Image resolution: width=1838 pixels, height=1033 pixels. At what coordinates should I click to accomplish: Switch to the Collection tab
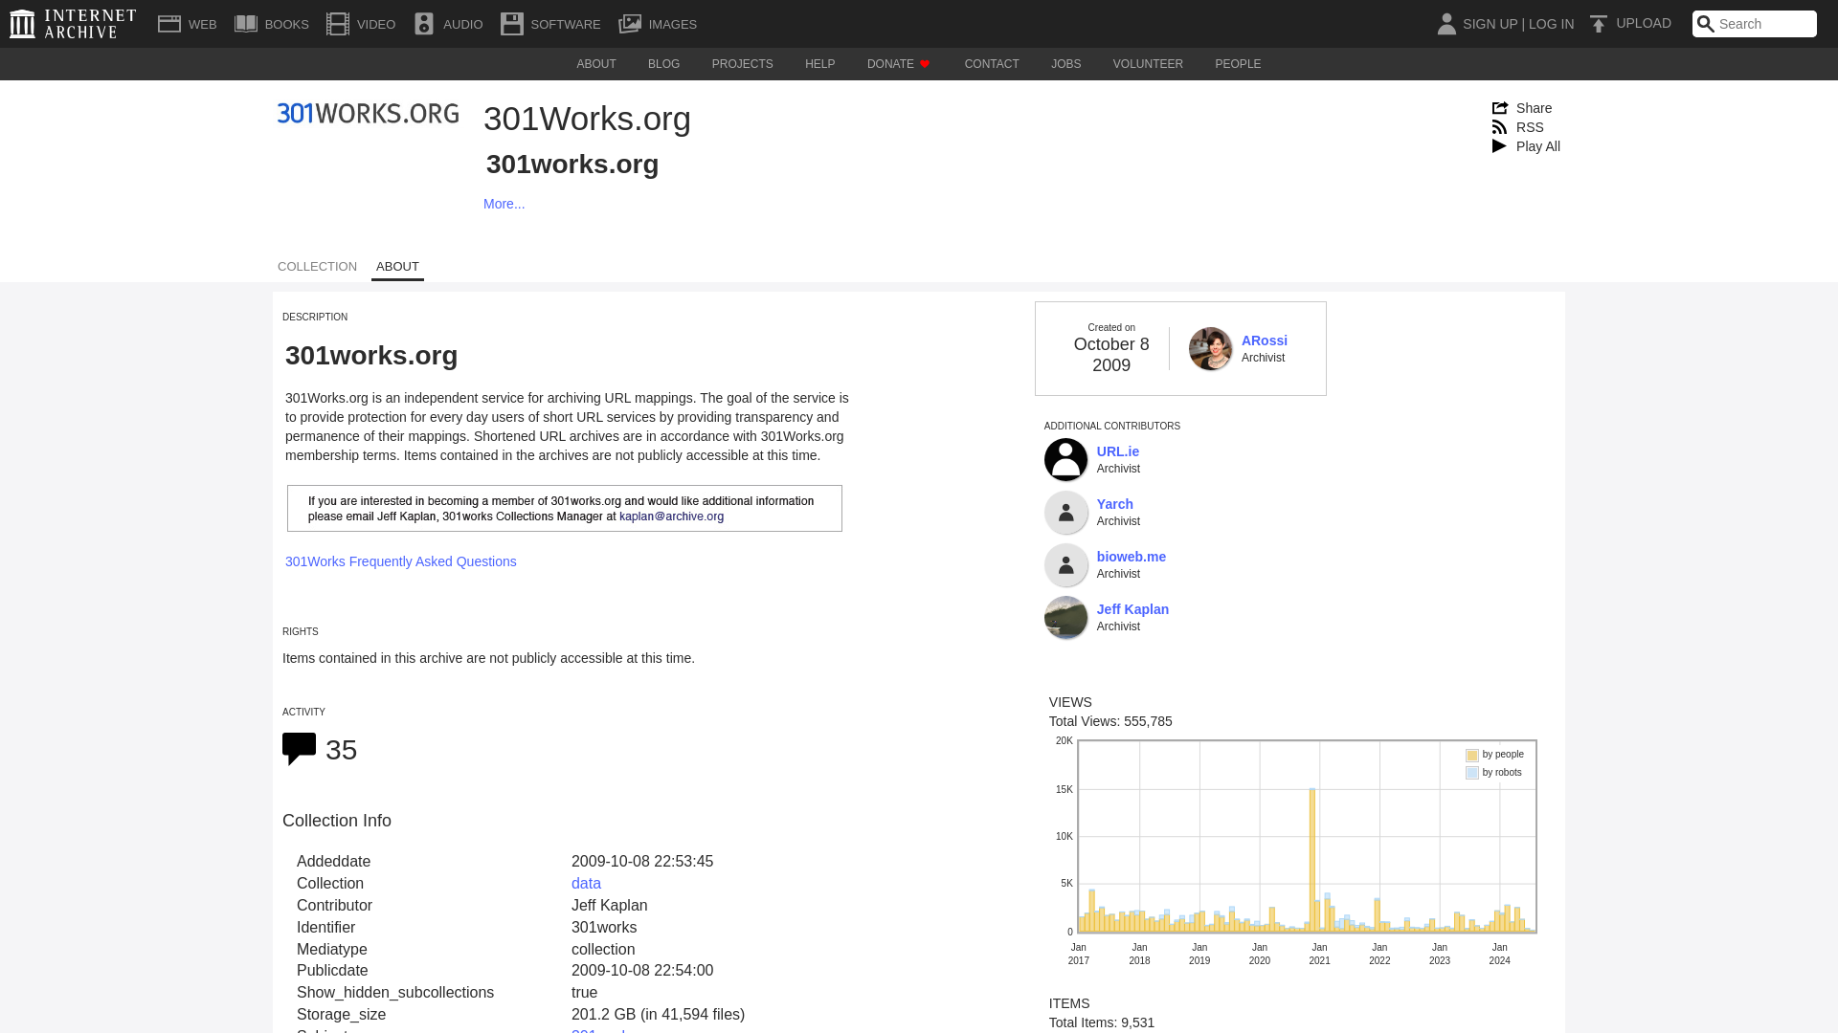[317, 267]
